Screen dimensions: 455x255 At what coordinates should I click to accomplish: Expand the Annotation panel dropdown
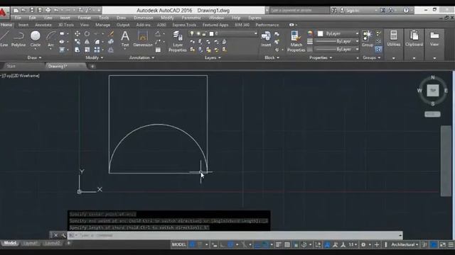click(141, 57)
